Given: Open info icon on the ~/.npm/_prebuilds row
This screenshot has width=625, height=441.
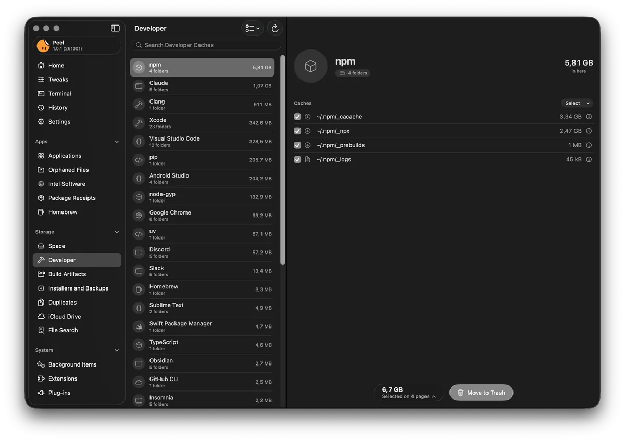Looking at the screenshot, I should click(x=589, y=145).
